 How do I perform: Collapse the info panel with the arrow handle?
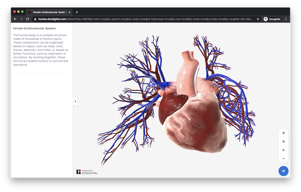[x=75, y=101]
